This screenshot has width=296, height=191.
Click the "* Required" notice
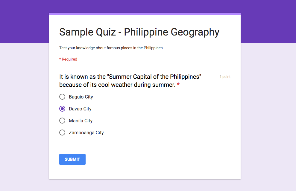click(x=68, y=59)
